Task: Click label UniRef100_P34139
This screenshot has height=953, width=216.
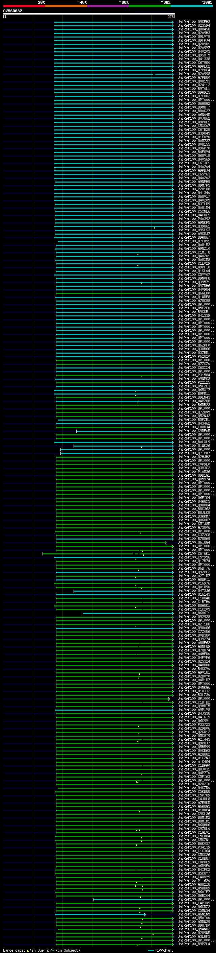Action: tap(193, 848)
